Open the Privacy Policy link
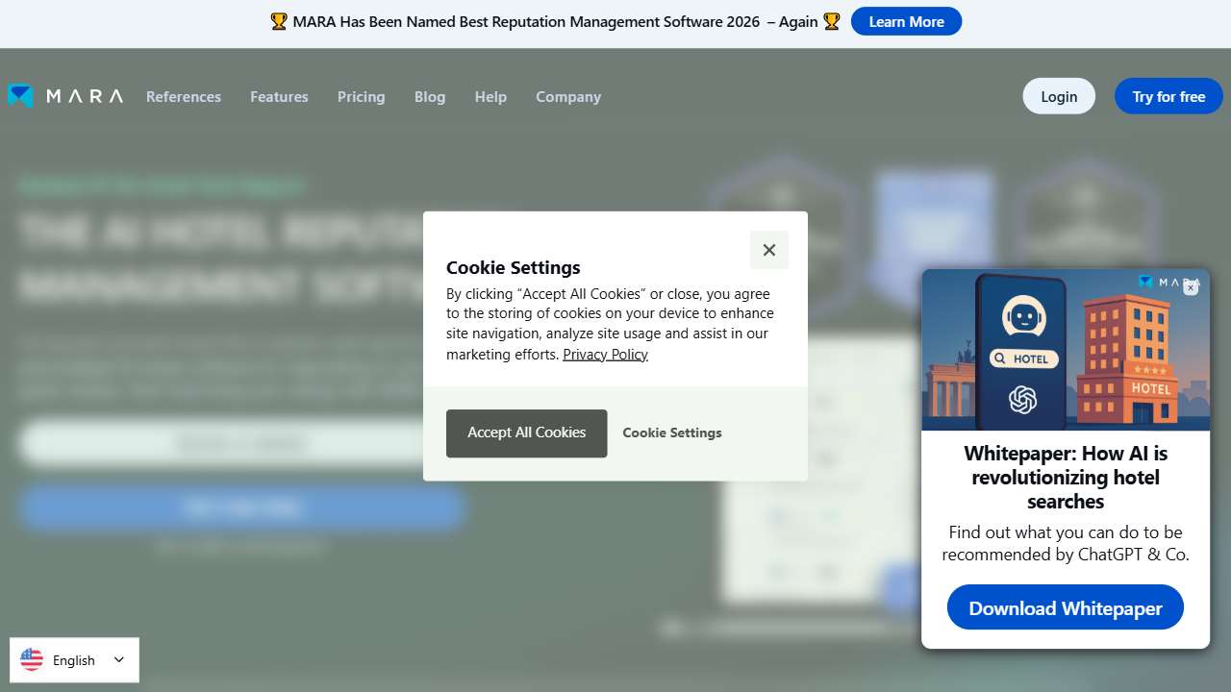Viewport: 1231px width, 692px height. (x=605, y=355)
